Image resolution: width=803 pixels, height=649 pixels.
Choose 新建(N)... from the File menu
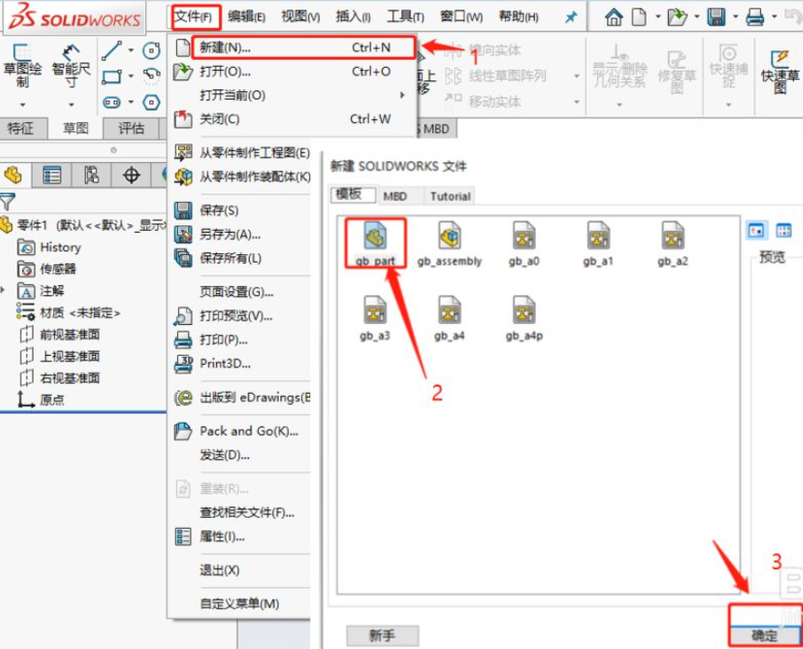tap(294, 47)
